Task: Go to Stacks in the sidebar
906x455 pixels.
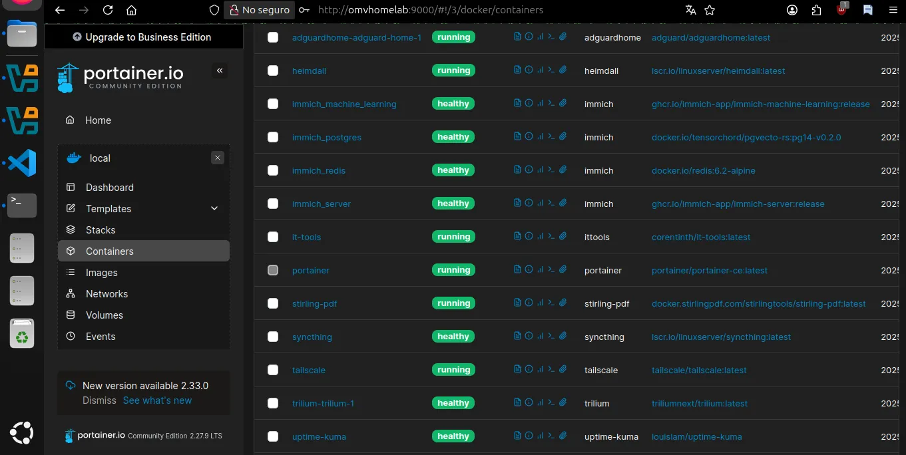Action: point(101,230)
